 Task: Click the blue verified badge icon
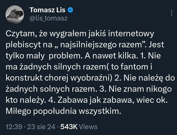pos(71,10)
